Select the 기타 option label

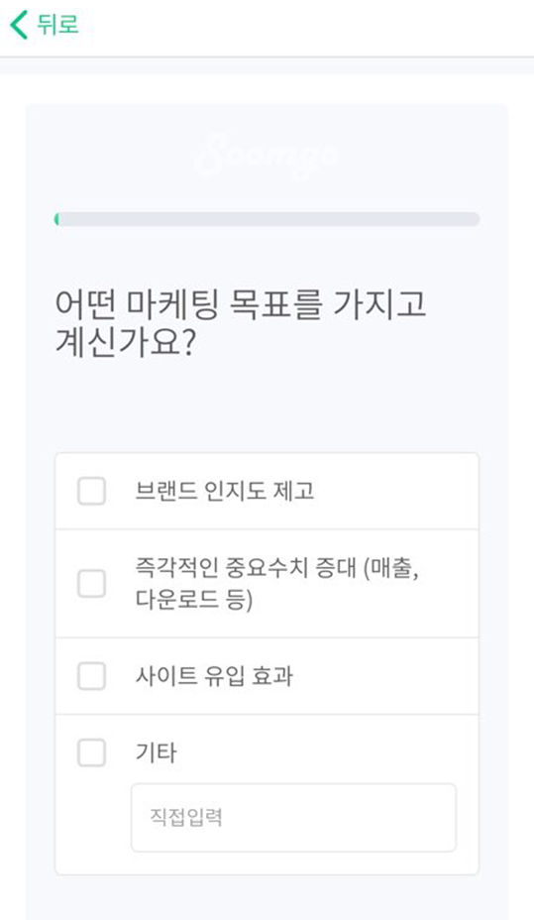coord(156,752)
